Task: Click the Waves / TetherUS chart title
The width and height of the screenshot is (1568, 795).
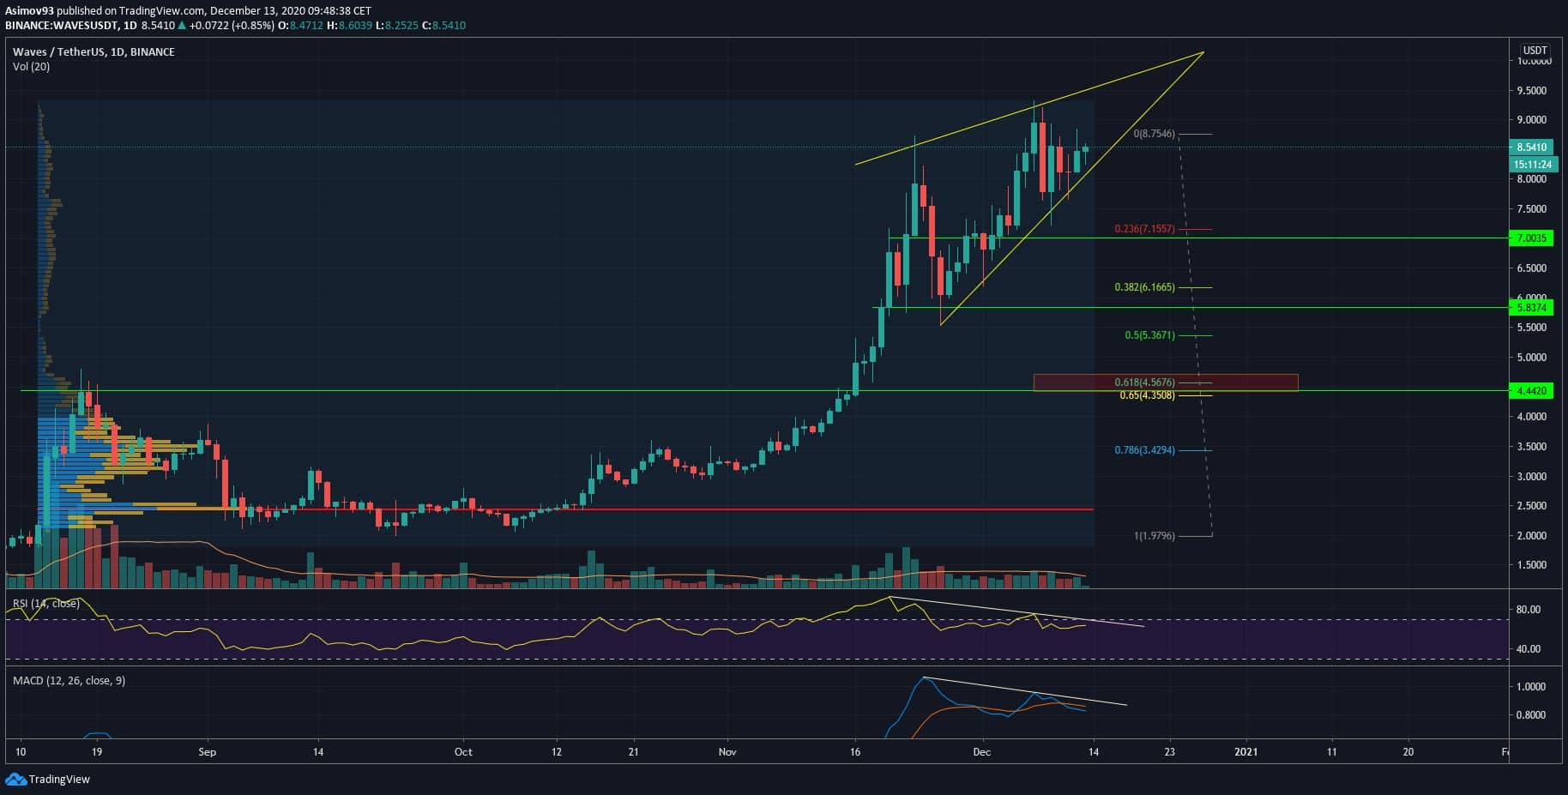Action: click(x=93, y=52)
